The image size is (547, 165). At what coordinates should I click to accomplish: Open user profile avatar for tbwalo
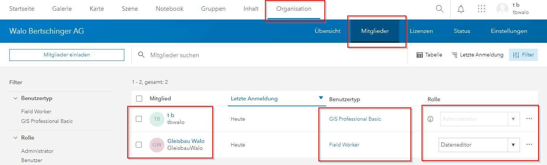click(x=502, y=9)
